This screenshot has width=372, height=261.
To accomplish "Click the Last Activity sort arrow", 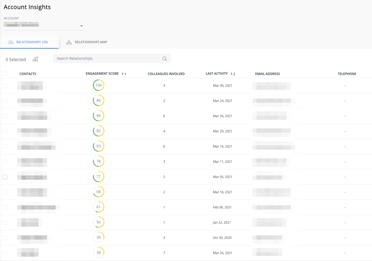I will (x=232, y=74).
